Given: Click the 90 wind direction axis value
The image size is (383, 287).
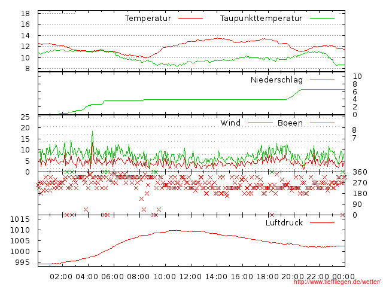Looking at the screenshot, I should click(357, 204).
